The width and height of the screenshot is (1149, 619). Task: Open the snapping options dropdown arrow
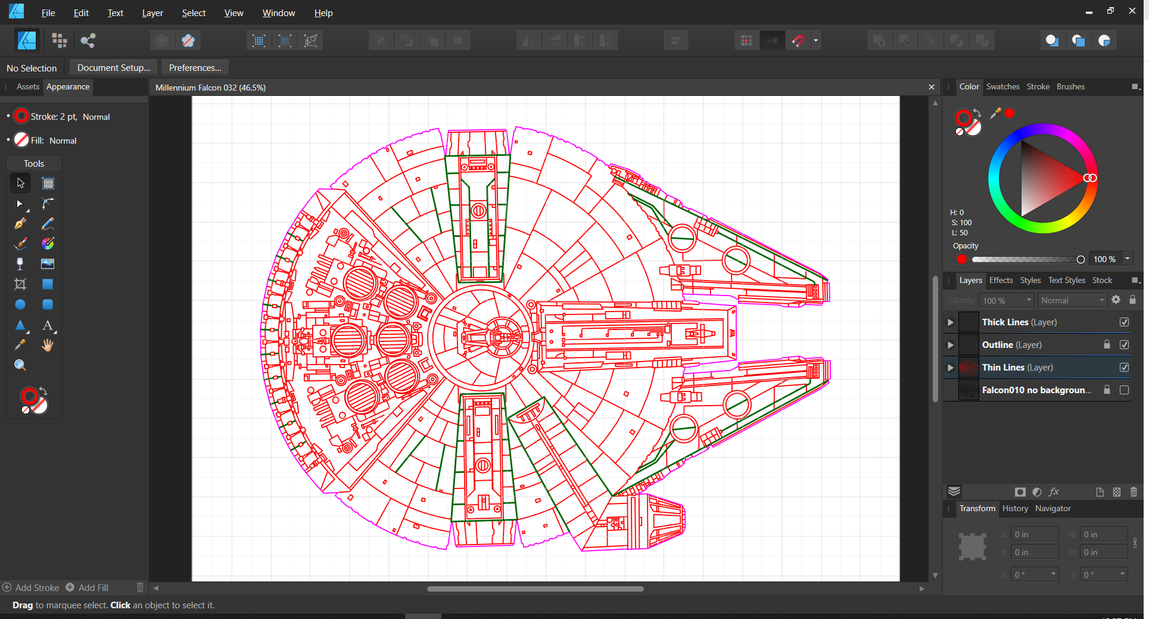point(816,41)
